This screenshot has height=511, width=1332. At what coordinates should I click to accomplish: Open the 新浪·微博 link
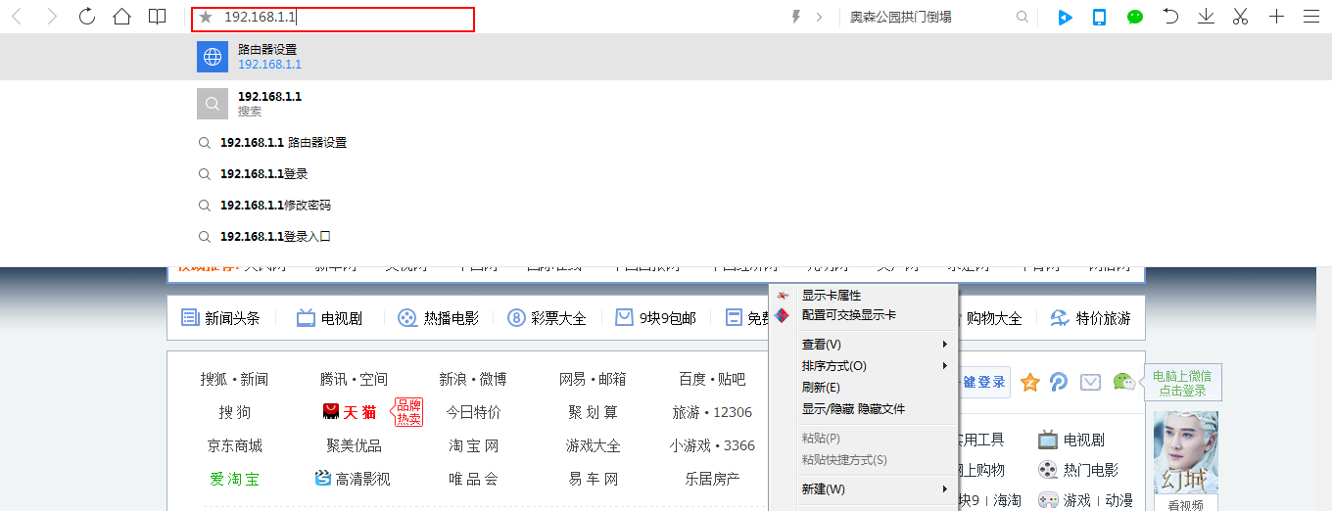[473, 380]
